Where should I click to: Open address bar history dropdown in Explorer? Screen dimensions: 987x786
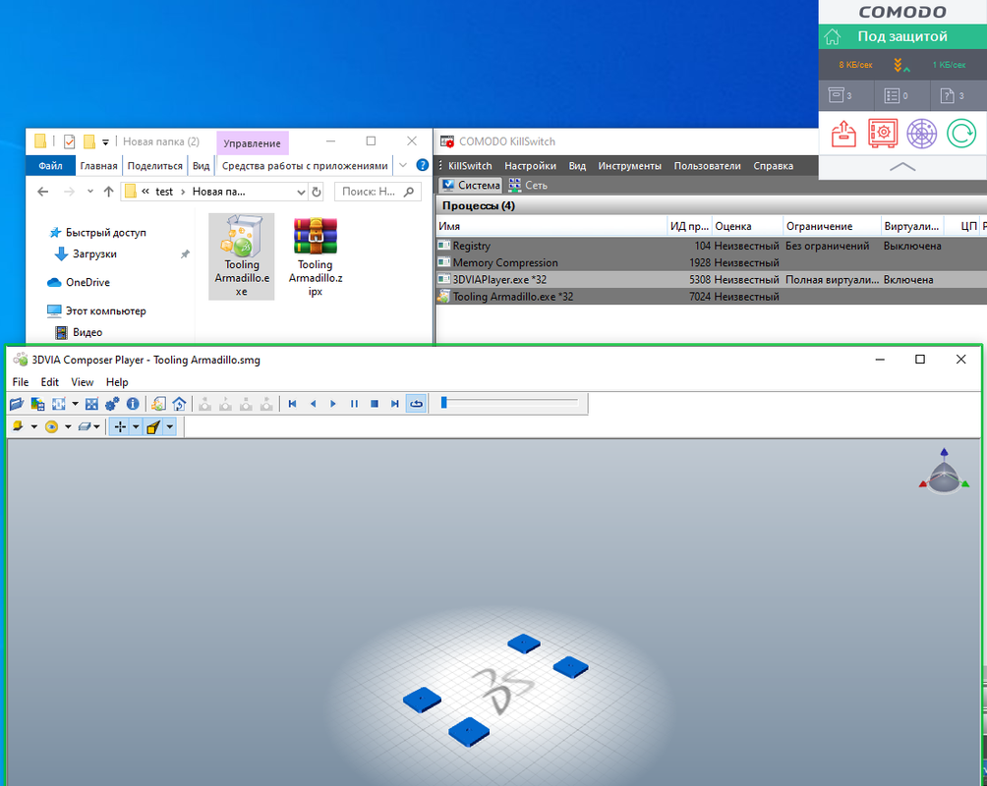tap(301, 192)
